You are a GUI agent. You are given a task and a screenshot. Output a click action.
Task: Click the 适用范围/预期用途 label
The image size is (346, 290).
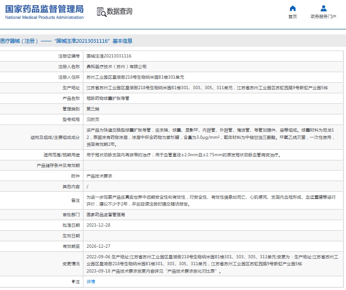point(62,155)
